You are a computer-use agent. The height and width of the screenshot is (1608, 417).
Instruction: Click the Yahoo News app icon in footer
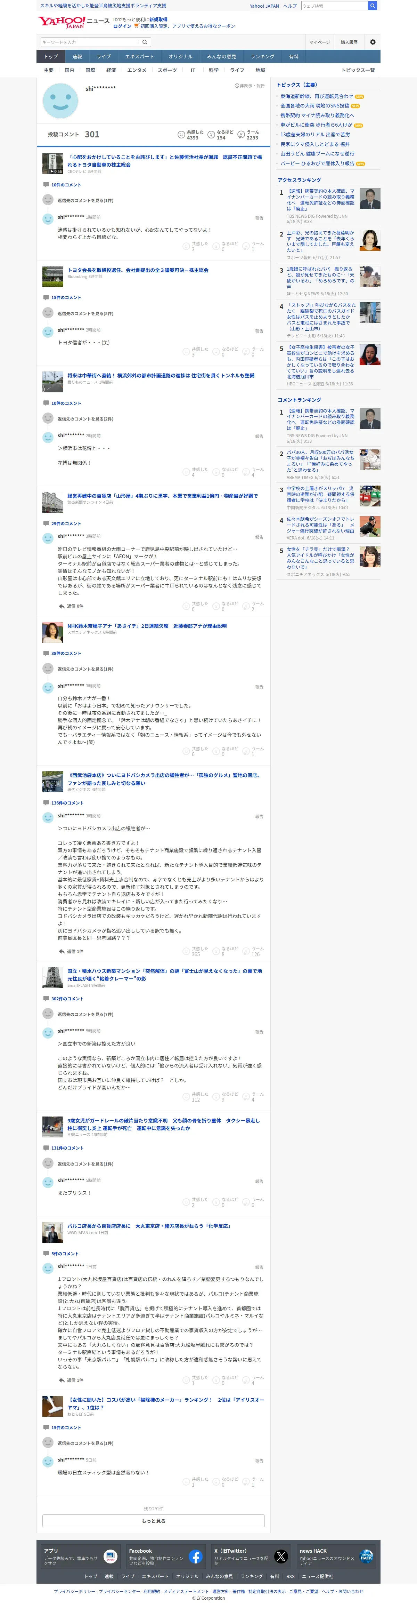tap(110, 1556)
